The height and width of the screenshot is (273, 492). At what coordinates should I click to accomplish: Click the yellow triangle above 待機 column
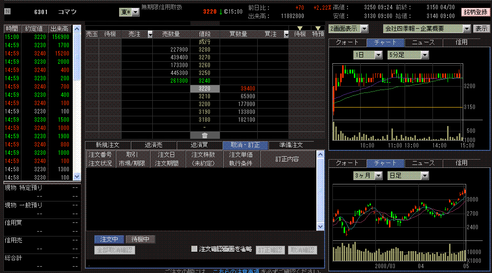point(300,28)
